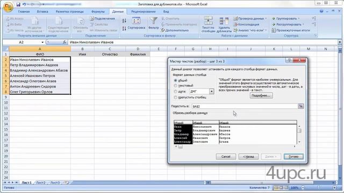Image resolution: width=344 pixels, height=193 pixels.
Task: Open the Office button menu
Action: [x=8, y=7]
